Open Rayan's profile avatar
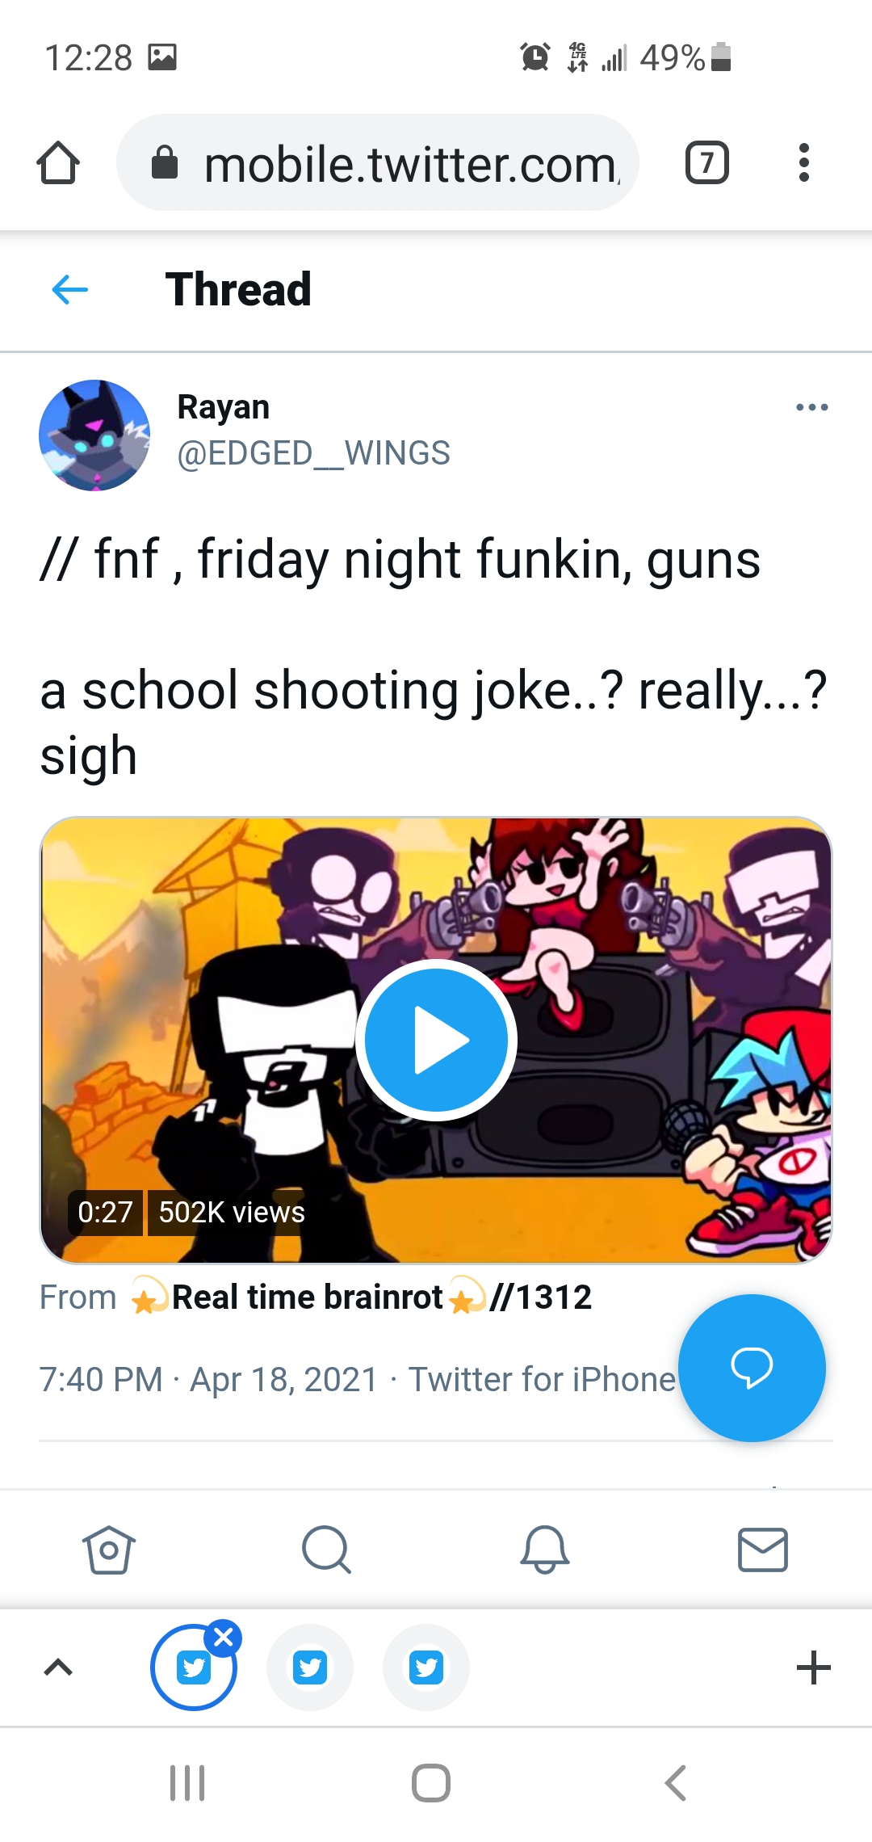 [94, 435]
